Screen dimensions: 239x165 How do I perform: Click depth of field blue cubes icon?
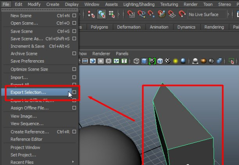219,61
